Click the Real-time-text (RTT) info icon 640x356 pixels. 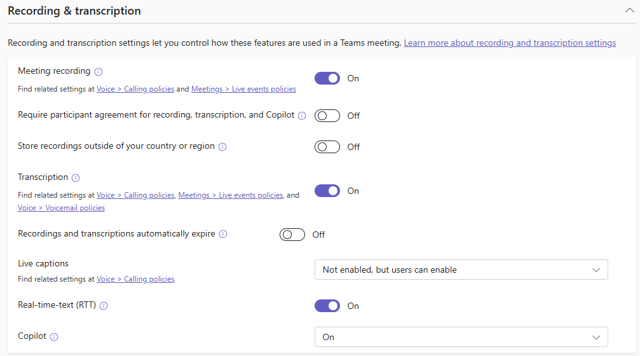[104, 306]
